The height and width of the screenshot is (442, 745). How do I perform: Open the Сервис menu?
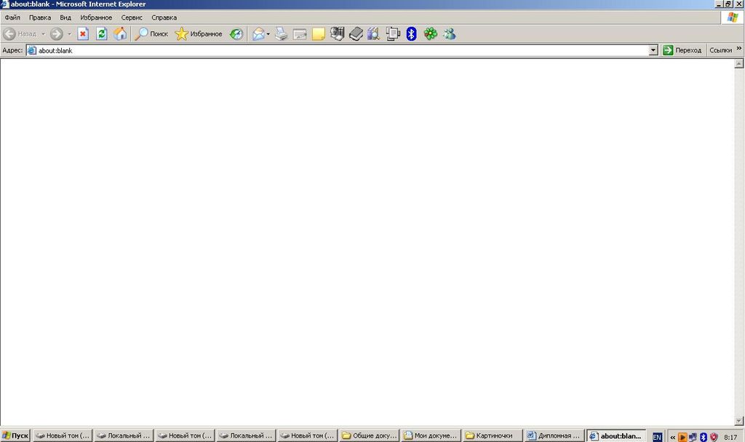point(132,17)
